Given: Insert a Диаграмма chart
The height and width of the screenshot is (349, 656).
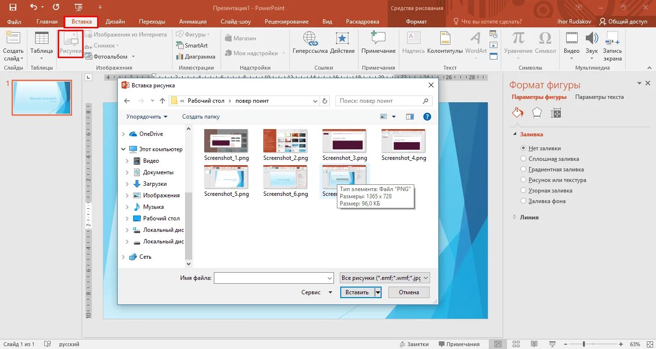Looking at the screenshot, I should click(195, 57).
